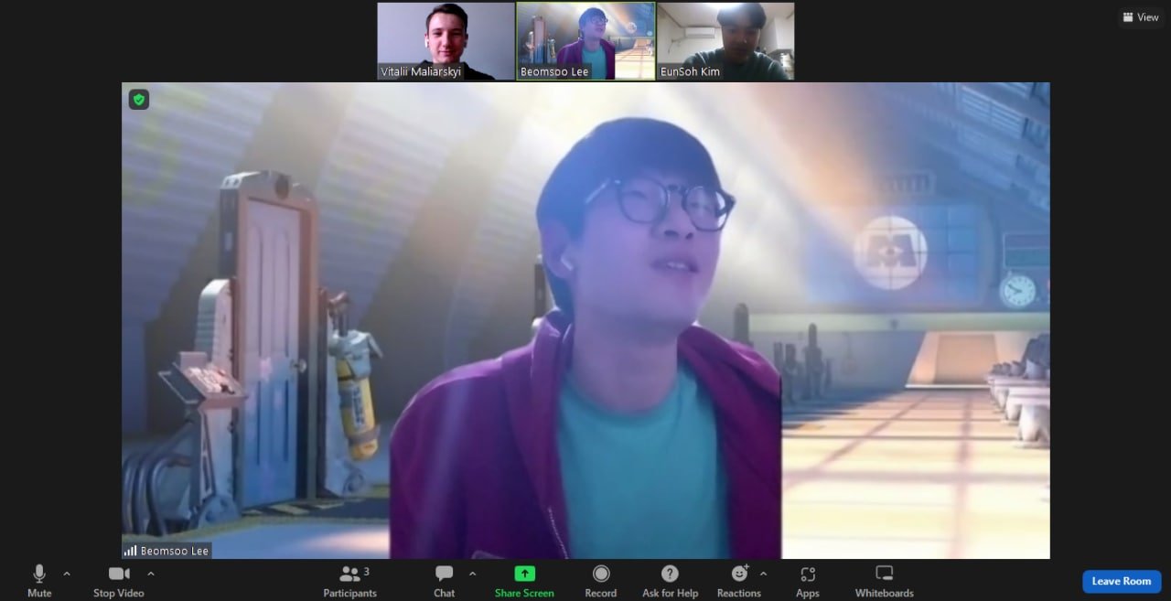1171x601 pixels.
Task: Stop the video camera
Action: pos(119,581)
